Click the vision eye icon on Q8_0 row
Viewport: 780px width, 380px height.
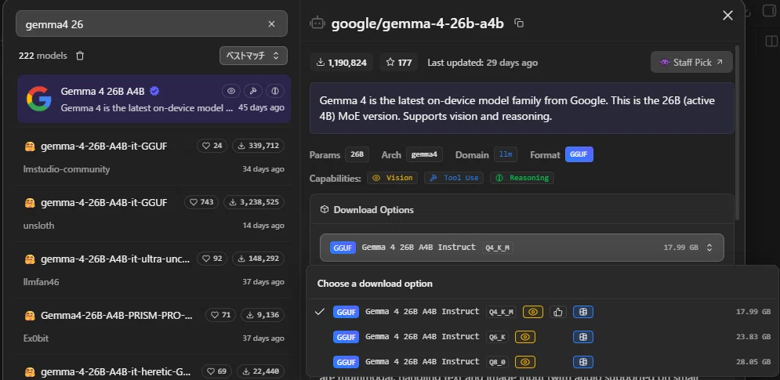click(x=524, y=362)
